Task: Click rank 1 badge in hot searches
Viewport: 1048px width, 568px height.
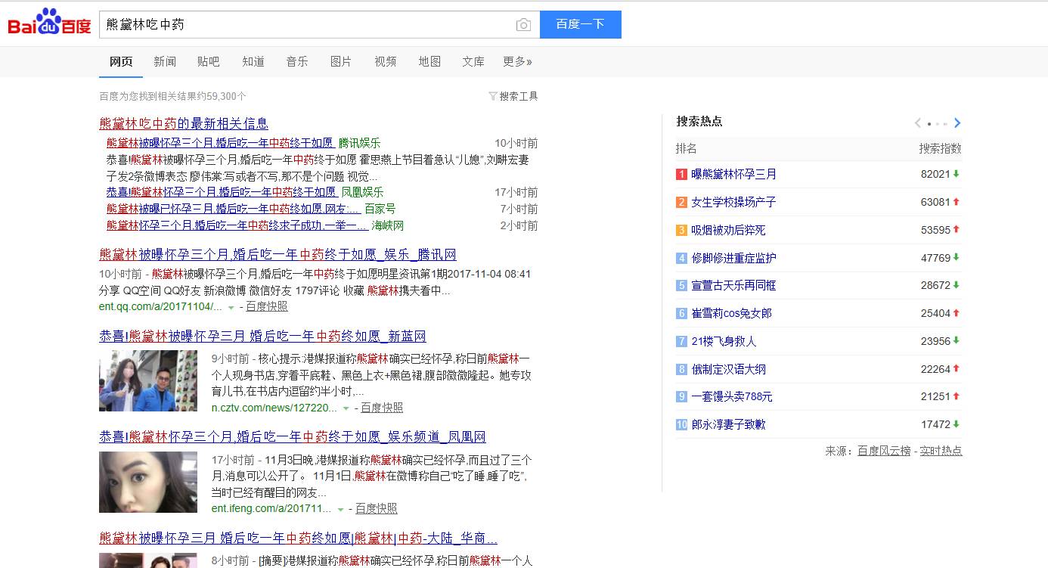Action: point(681,175)
